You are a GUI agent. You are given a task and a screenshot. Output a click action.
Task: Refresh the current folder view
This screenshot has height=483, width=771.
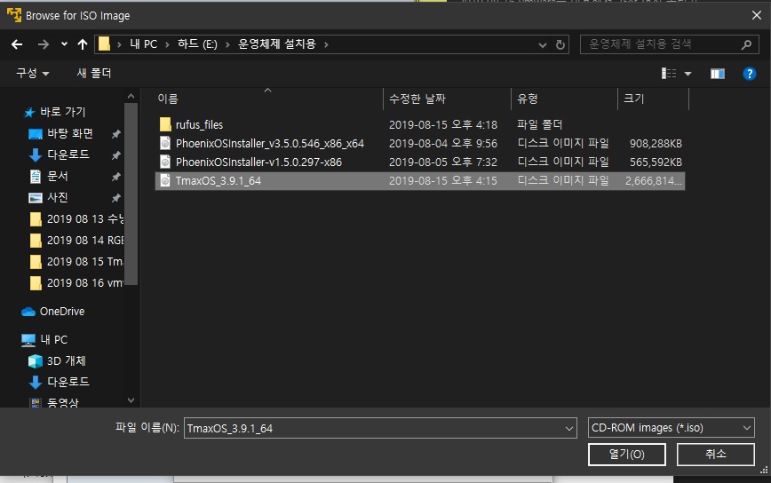(560, 44)
